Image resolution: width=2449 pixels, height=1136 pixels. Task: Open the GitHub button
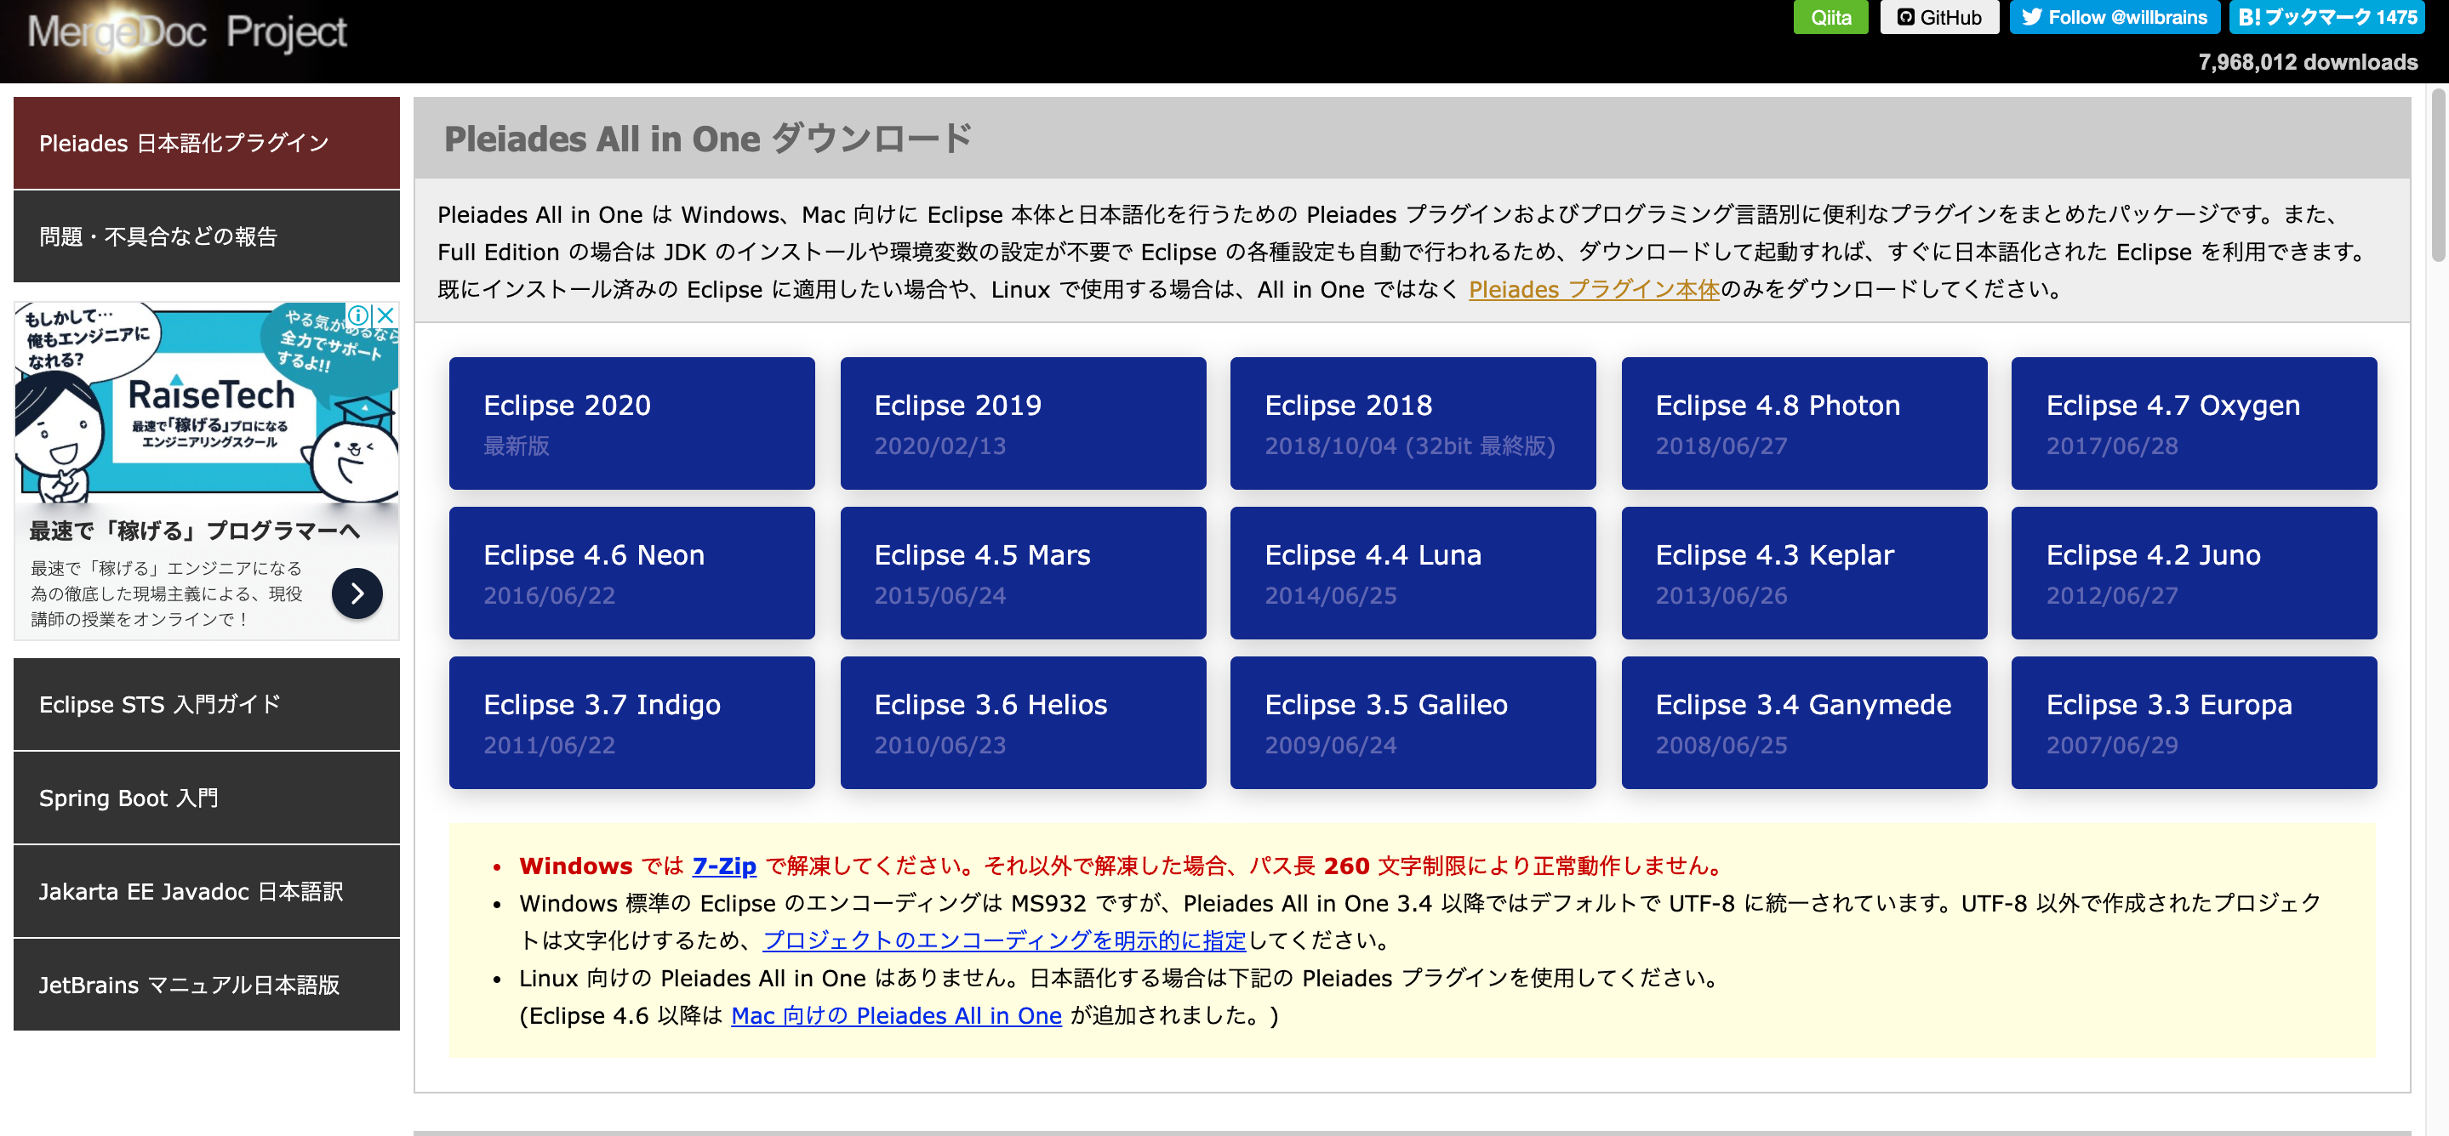(1938, 17)
